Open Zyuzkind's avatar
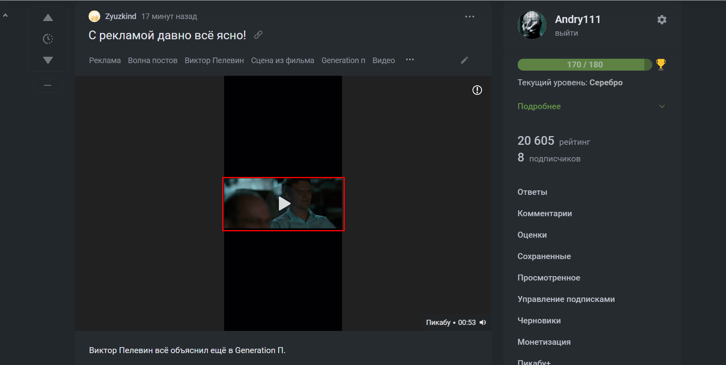The height and width of the screenshot is (365, 726). tap(94, 16)
